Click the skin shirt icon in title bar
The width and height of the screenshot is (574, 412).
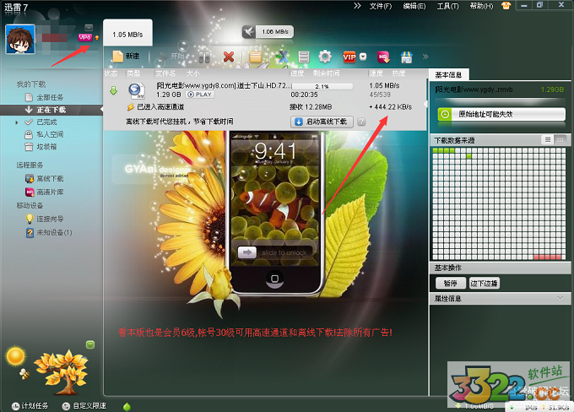click(x=506, y=6)
